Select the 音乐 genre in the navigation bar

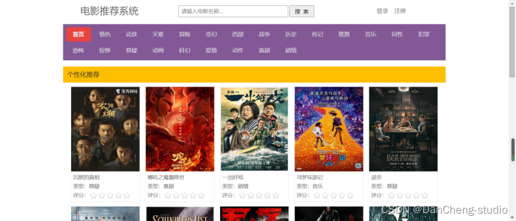[x=370, y=34]
